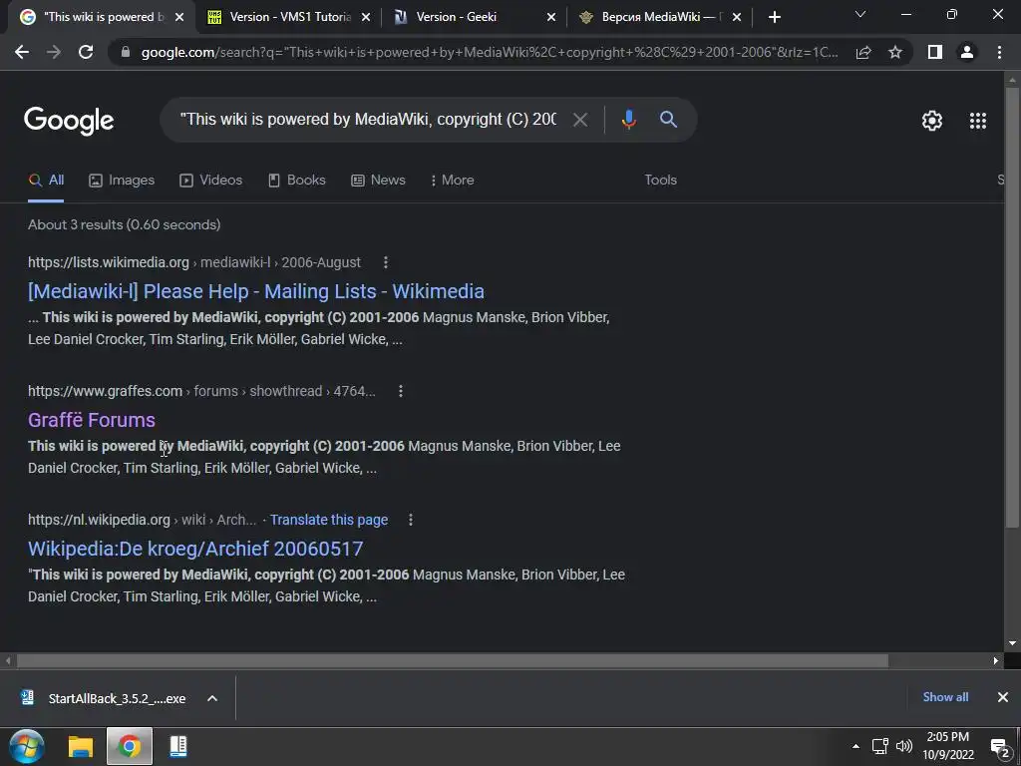Switch to News results

click(x=378, y=181)
